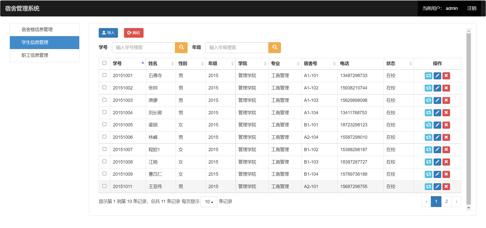The width and height of the screenshot is (486, 228).
Task: Select page 1 in the pagination
Action: pos(436,202)
